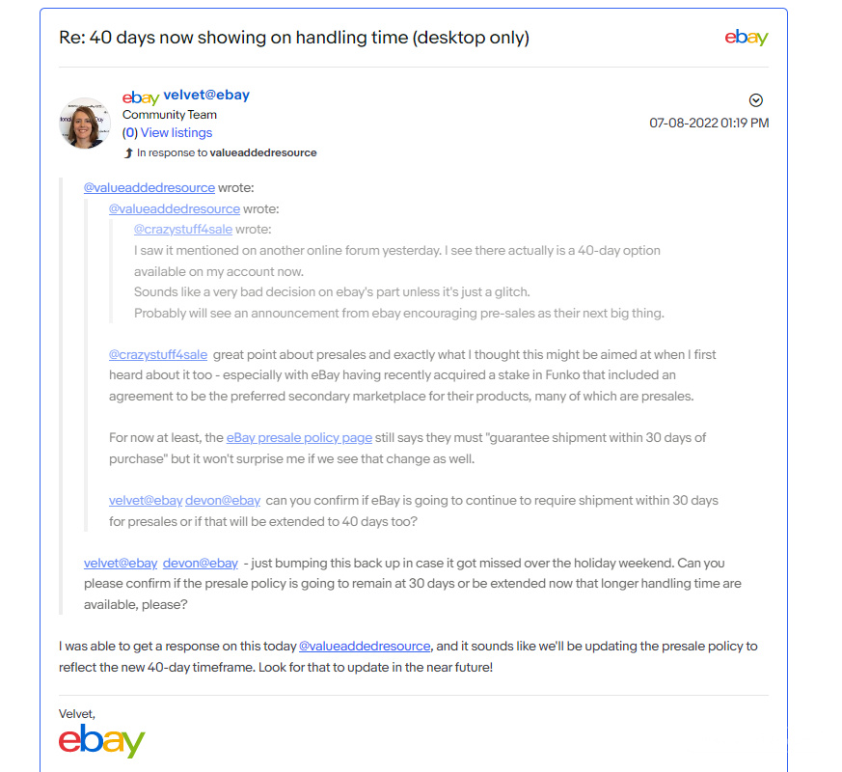Screen dimensions: 842x772
Task: Open velvet@ebay's profile avatar photo
Action: click(84, 123)
